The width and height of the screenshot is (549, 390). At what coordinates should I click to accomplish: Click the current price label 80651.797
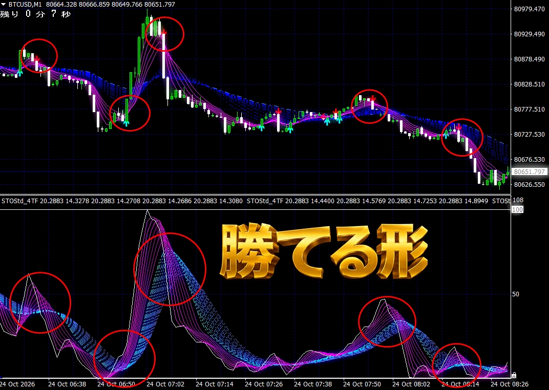(x=529, y=172)
